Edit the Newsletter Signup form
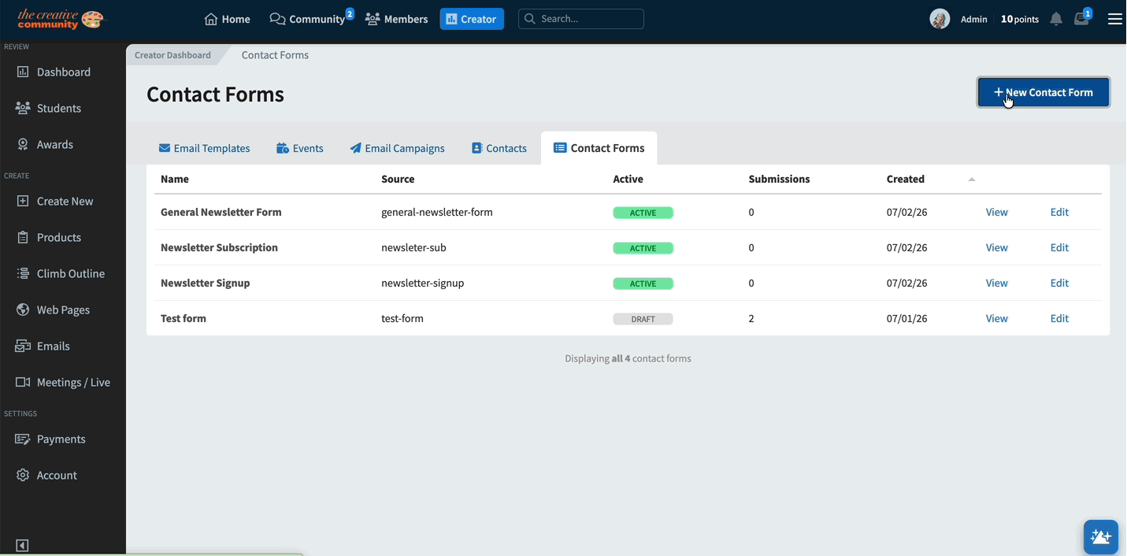 [x=1059, y=283]
